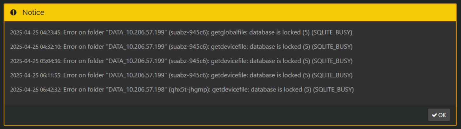Click the exclamation warning icon in Notice header

click(x=13, y=12)
